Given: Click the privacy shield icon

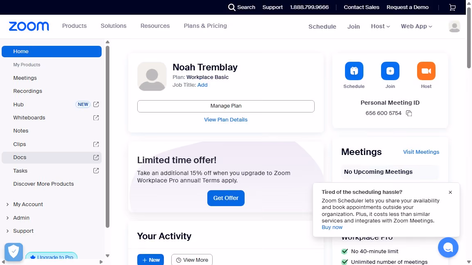Looking at the screenshot, I should [14, 252].
